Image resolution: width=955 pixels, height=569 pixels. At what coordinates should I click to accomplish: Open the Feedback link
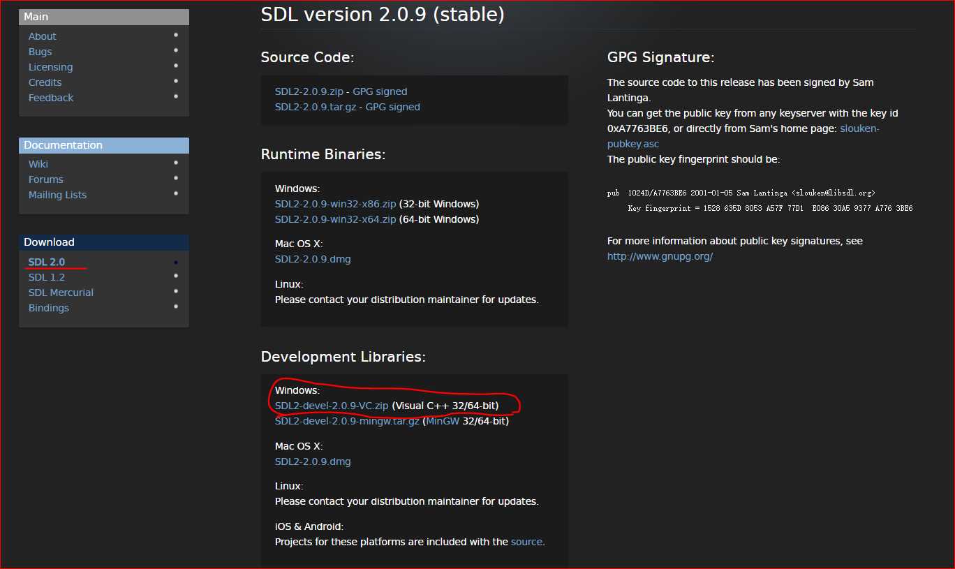(50, 98)
